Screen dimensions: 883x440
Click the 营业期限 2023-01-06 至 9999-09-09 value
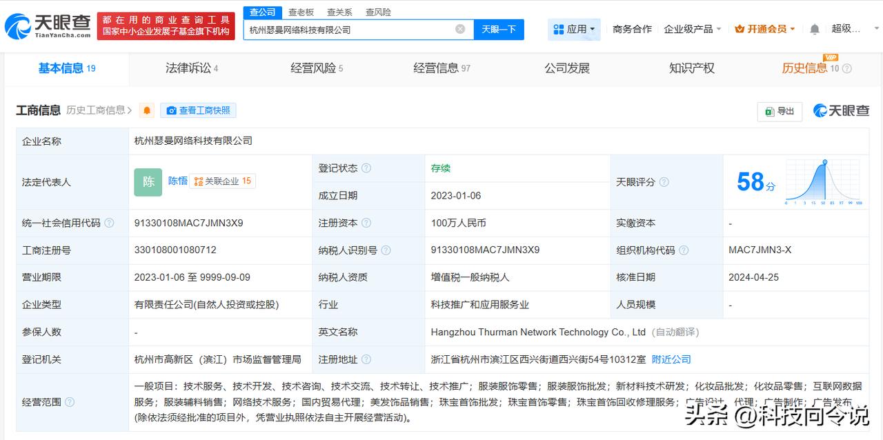[192, 277]
